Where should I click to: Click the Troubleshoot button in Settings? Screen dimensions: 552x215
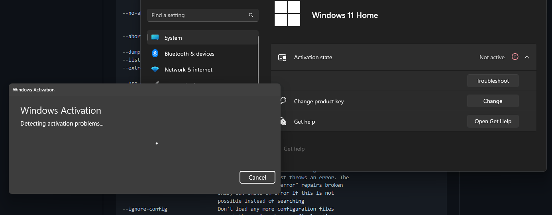coord(493,81)
